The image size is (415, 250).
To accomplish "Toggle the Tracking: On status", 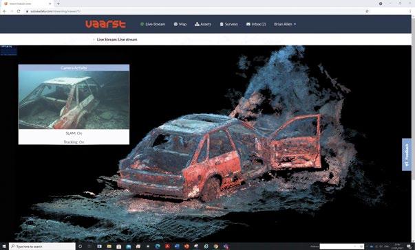I will (x=74, y=142).
